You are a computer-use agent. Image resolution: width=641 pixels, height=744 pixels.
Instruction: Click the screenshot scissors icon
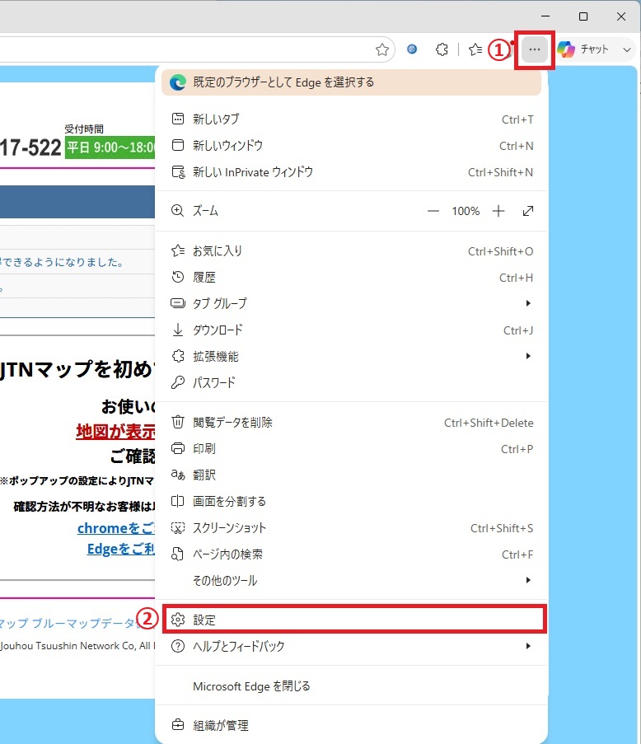(178, 528)
